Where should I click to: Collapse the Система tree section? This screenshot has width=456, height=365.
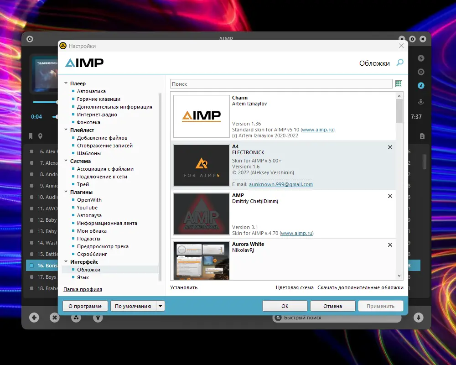66,161
